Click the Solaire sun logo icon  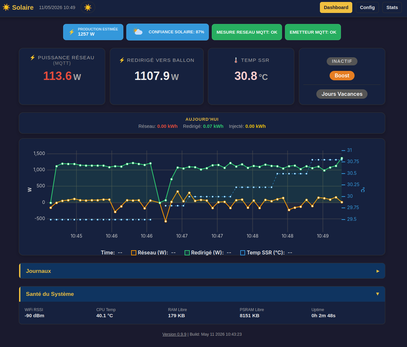point(6,7)
